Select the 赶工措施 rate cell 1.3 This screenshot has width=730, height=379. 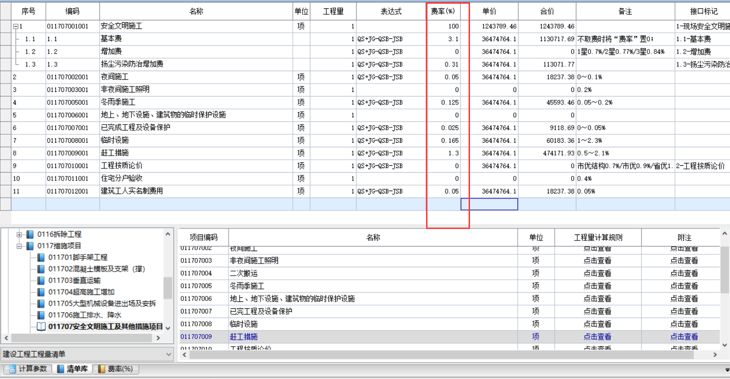coord(443,153)
